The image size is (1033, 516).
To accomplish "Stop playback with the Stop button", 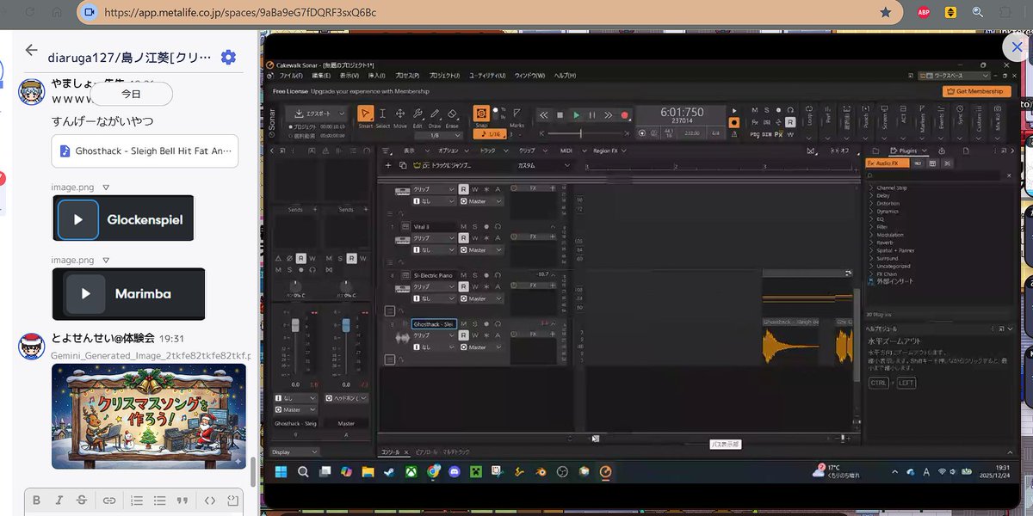I will 560,115.
